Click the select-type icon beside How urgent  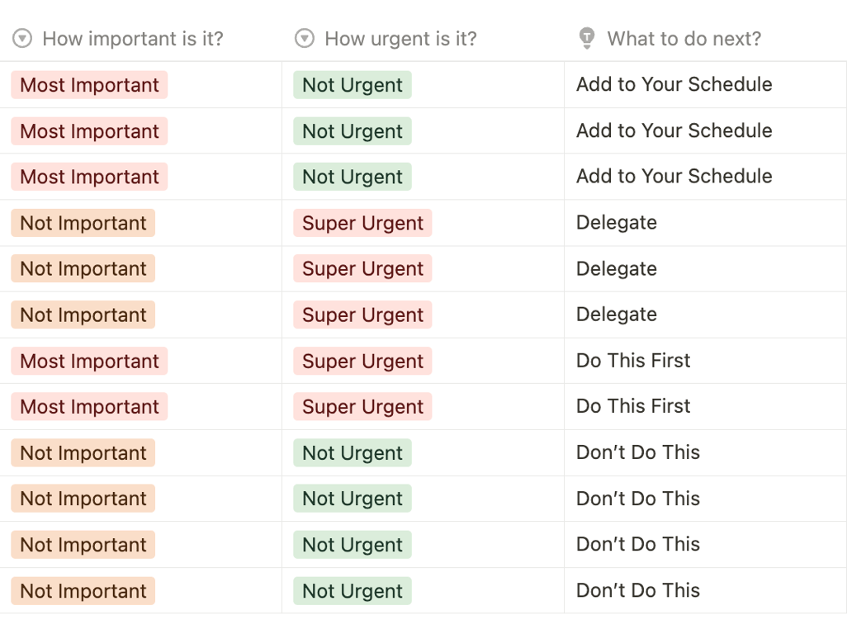[305, 38]
